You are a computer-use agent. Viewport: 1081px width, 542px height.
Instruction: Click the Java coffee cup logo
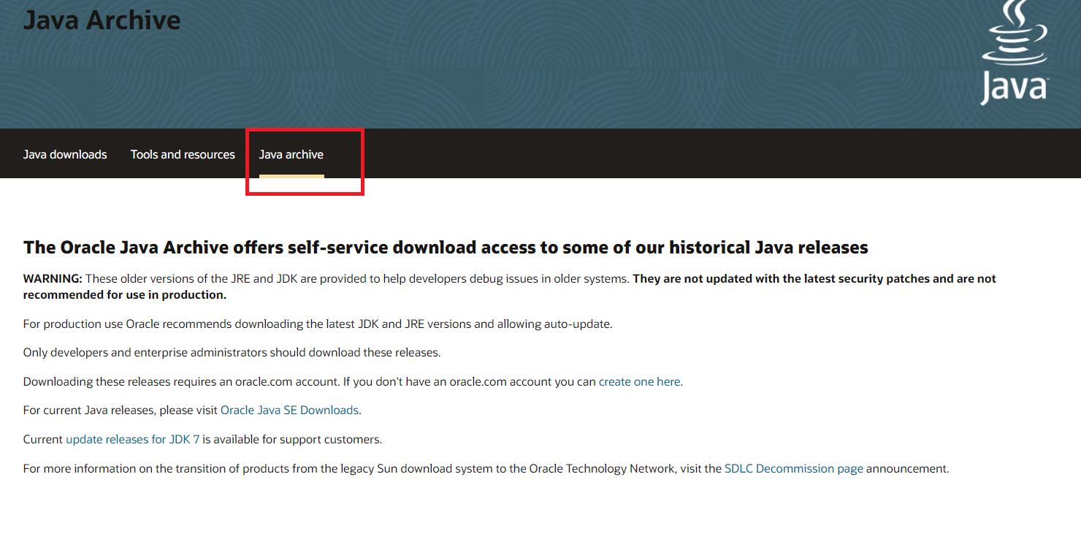(x=1014, y=53)
